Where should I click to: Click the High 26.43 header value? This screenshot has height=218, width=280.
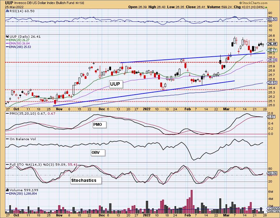[x=157, y=7]
